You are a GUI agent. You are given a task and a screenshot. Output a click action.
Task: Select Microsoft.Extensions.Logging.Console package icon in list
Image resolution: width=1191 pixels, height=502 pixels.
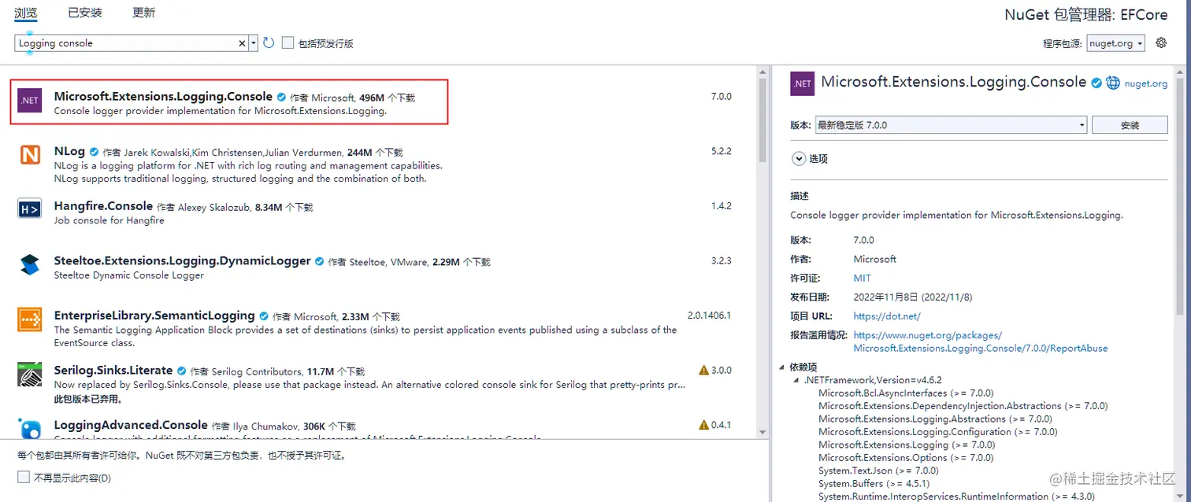tap(30, 100)
